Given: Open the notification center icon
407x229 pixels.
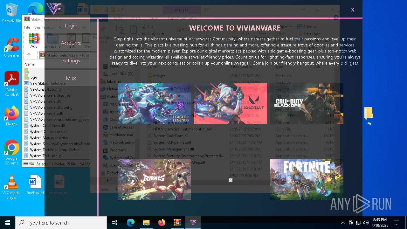Looking at the screenshot, I should click(397, 223).
